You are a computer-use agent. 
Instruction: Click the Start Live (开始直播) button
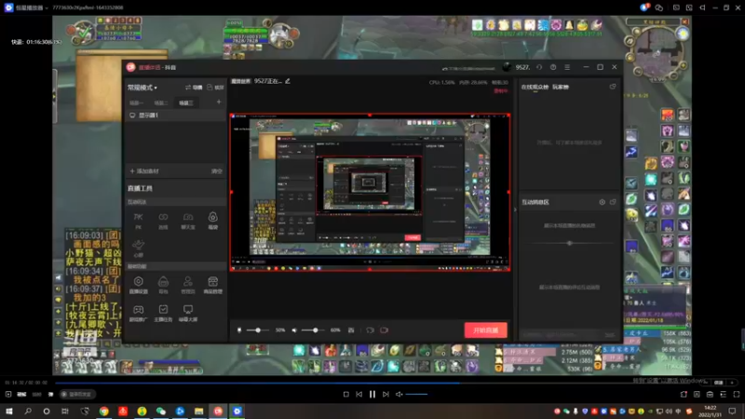click(x=485, y=331)
